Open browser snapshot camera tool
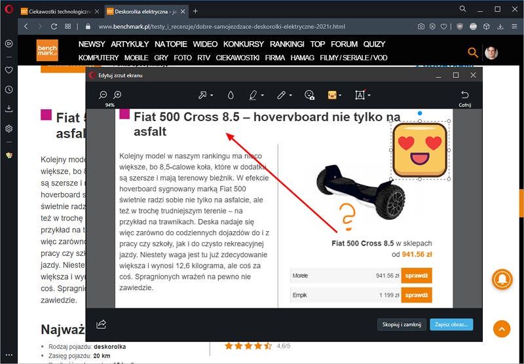Screen dimensions: 524x364 pyautogui.click(x=421, y=26)
